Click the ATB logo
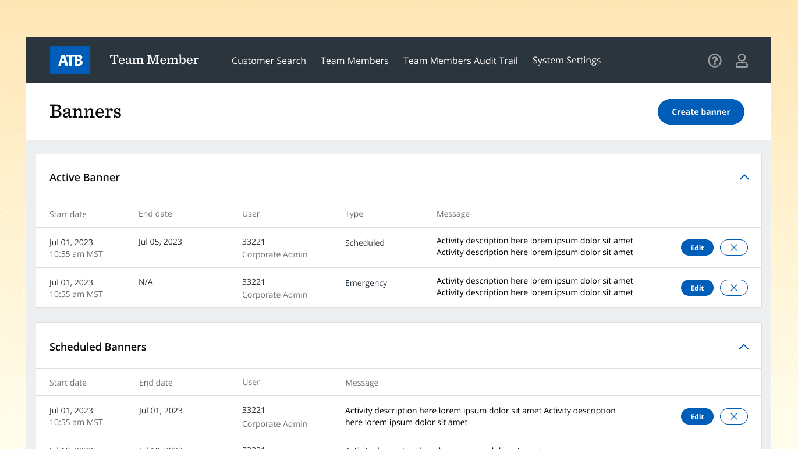Viewport: 798px width, 449px height. 70,60
